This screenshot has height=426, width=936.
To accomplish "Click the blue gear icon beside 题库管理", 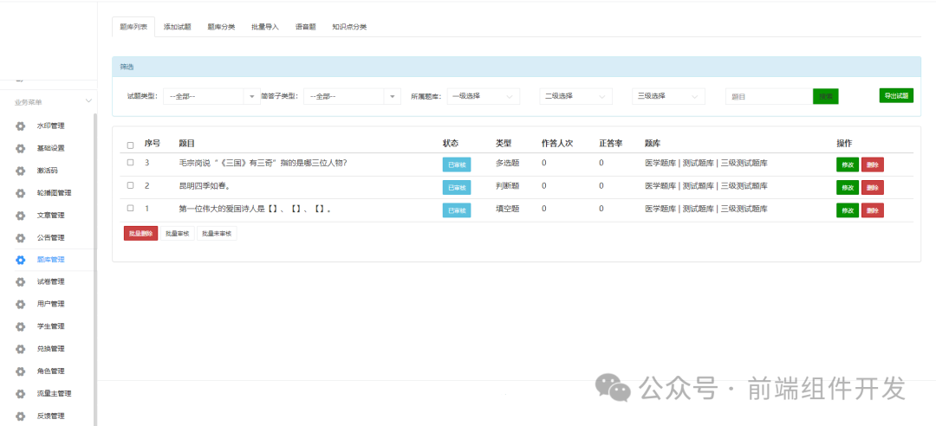I will (21, 260).
